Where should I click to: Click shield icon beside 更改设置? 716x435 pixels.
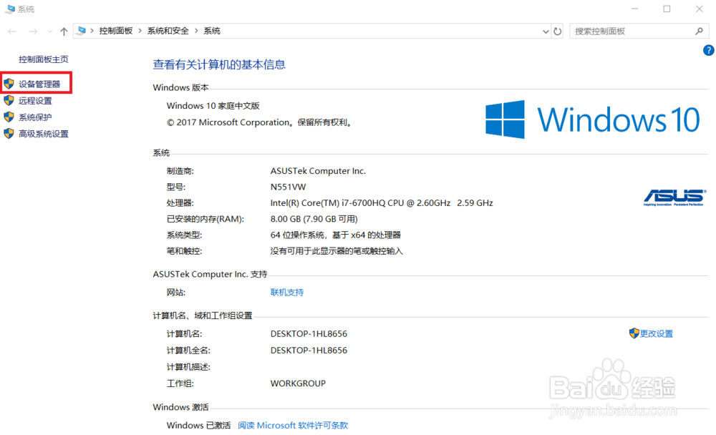634,333
